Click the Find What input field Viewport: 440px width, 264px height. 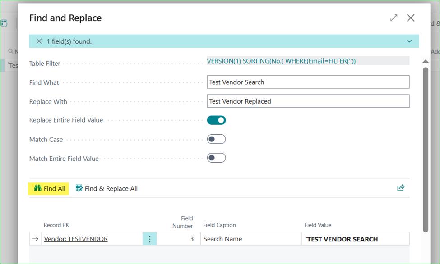coord(308,82)
